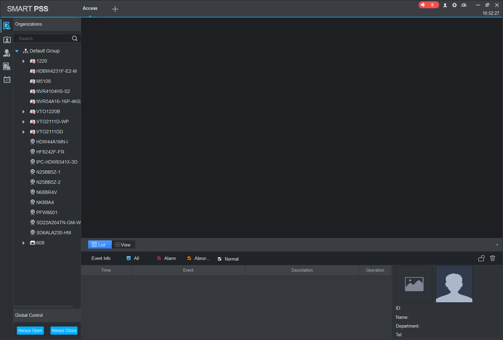Collapse the Default Group tree node
This screenshot has width=503, height=340.
pos(17,51)
